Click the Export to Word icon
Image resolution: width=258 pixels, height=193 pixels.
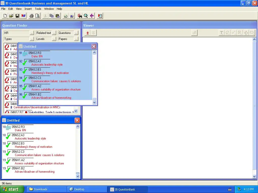[x=23, y=16]
